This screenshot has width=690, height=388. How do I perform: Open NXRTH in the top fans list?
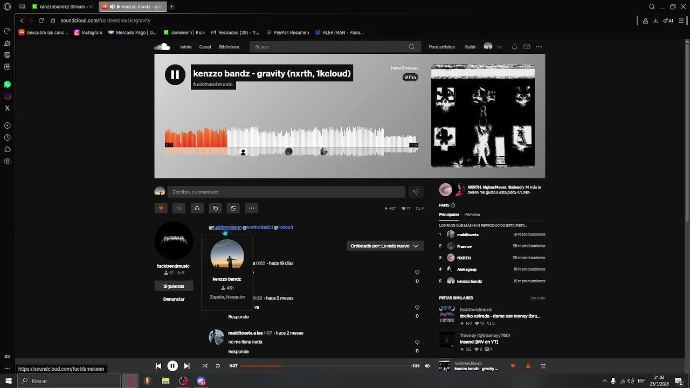click(x=464, y=258)
